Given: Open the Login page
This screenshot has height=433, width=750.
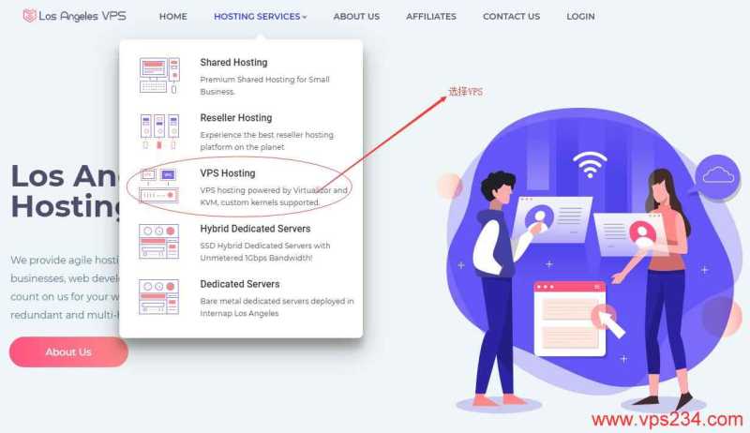Looking at the screenshot, I should point(580,16).
